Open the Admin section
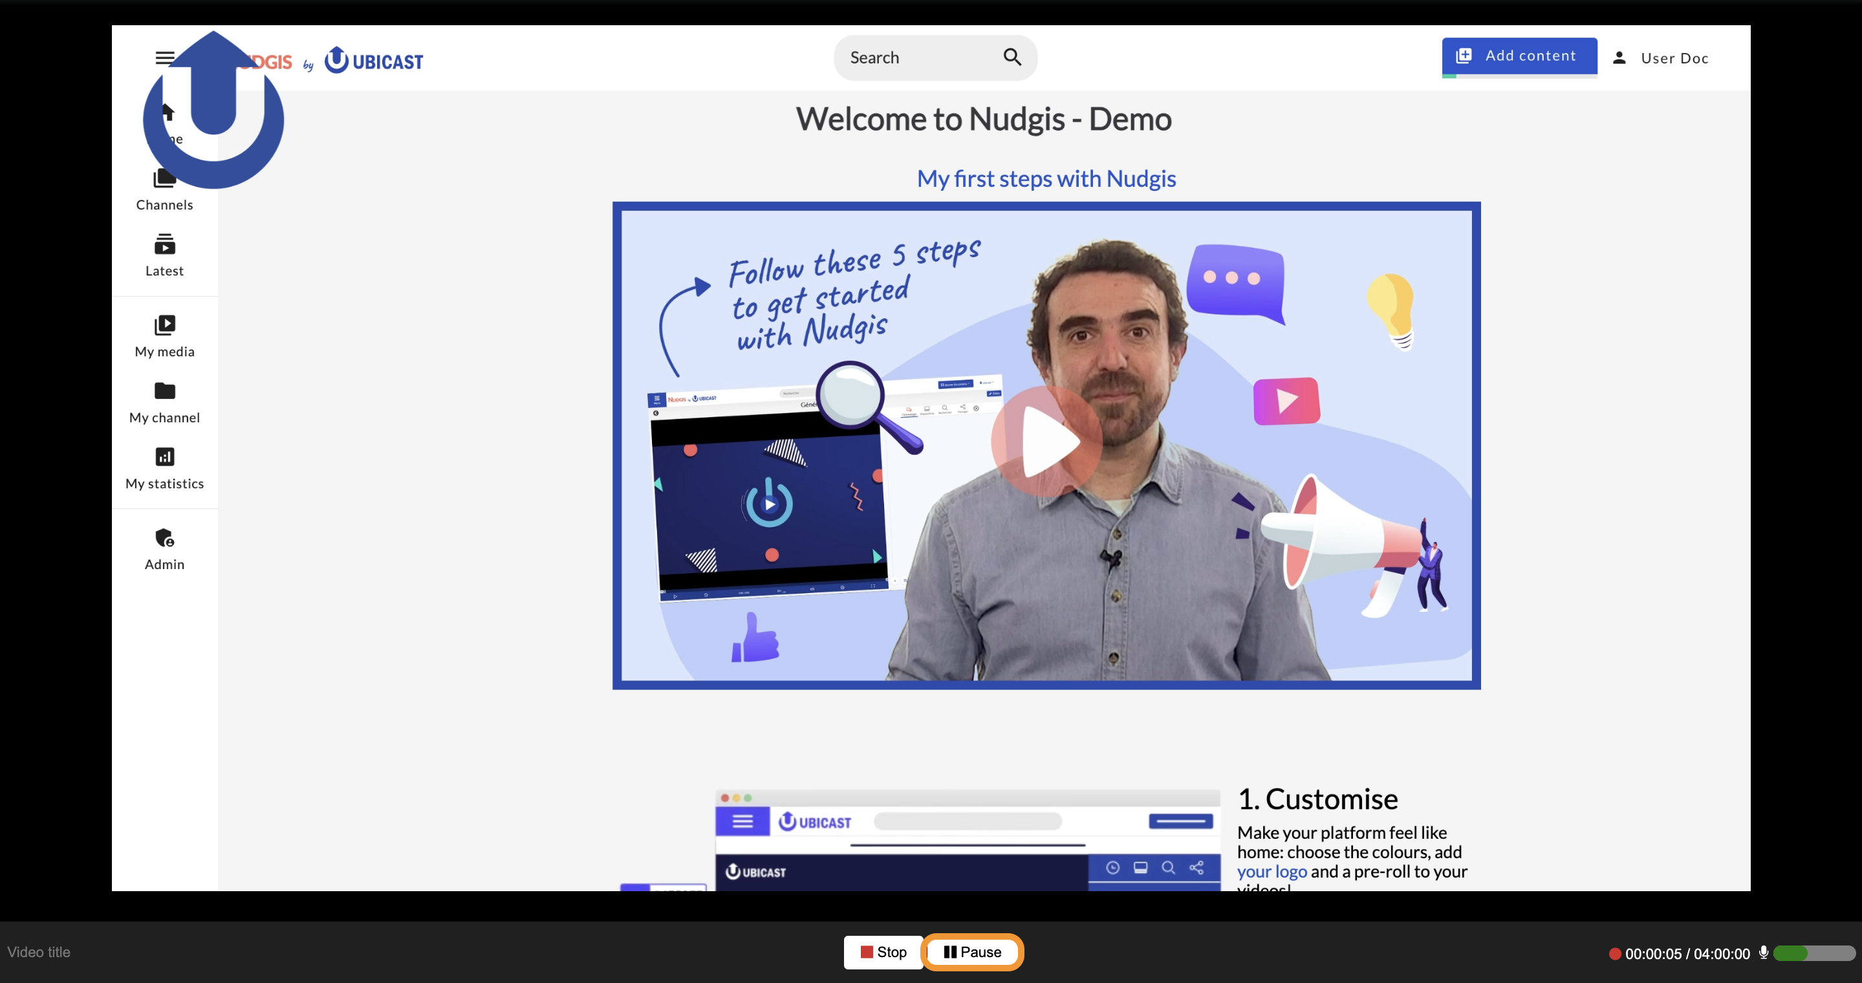 (165, 549)
